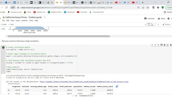
Task: Click the horizontal output scrollbar thumb
Action: point(59,36)
